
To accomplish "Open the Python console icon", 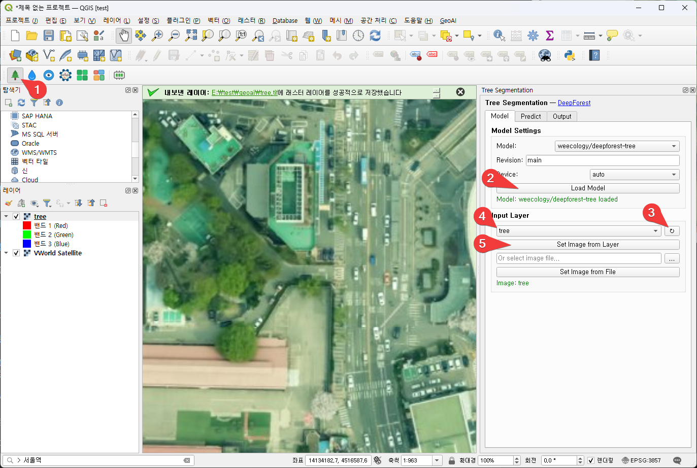I will (x=570, y=55).
